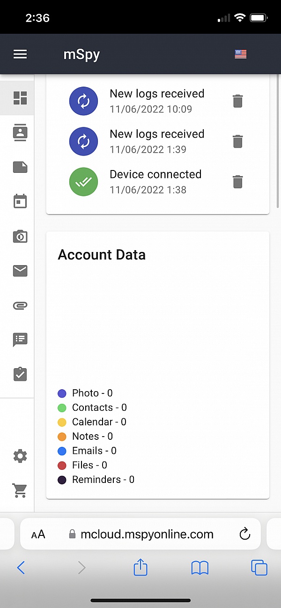Tap the Safari address bar URL
The height and width of the screenshot is (608, 281).
tap(147, 534)
